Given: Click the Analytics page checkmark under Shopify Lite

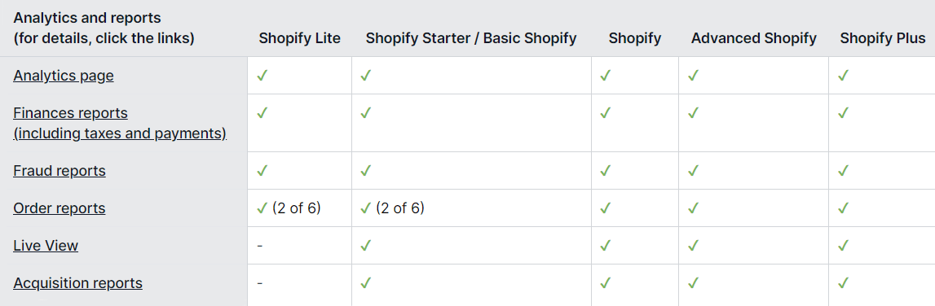Looking at the screenshot, I should (x=261, y=76).
